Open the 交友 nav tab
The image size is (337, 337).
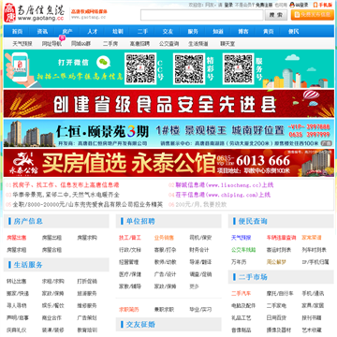[x=168, y=31]
